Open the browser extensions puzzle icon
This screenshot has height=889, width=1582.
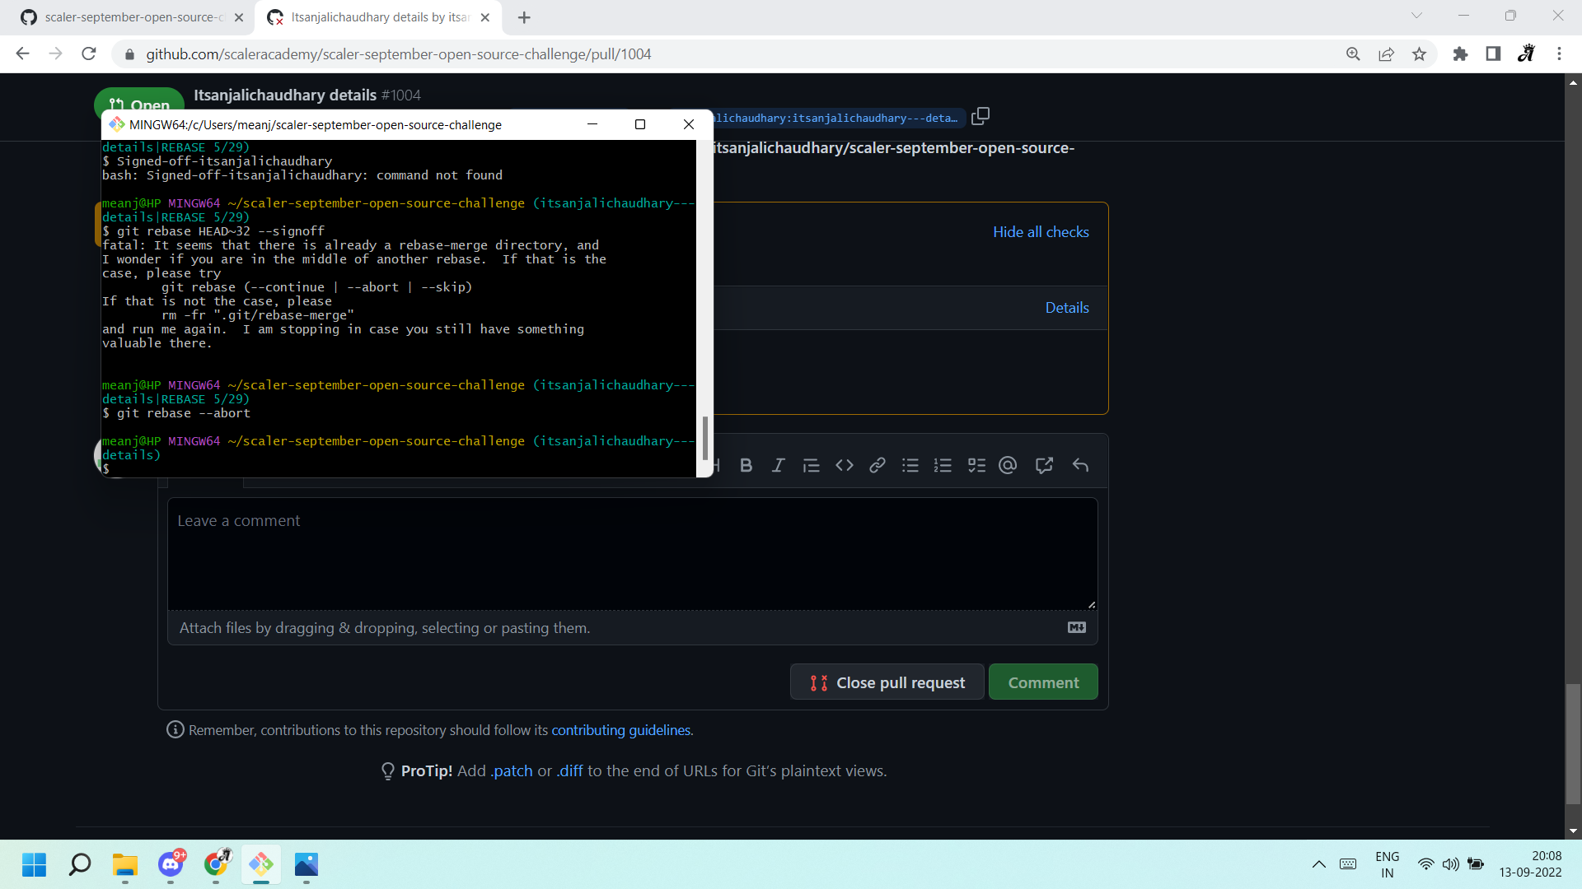click(1460, 54)
